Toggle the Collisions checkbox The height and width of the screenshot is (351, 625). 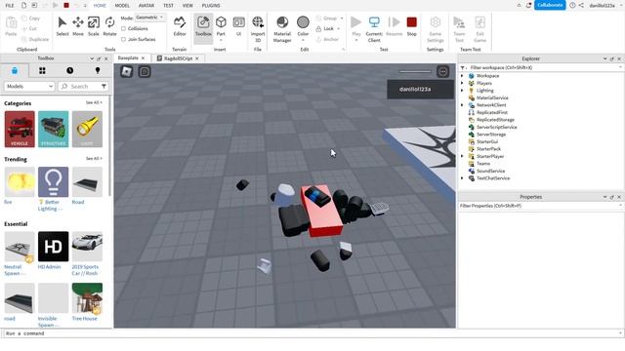pos(124,28)
